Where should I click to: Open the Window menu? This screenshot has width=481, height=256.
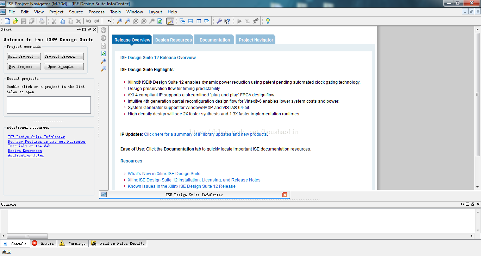point(135,12)
